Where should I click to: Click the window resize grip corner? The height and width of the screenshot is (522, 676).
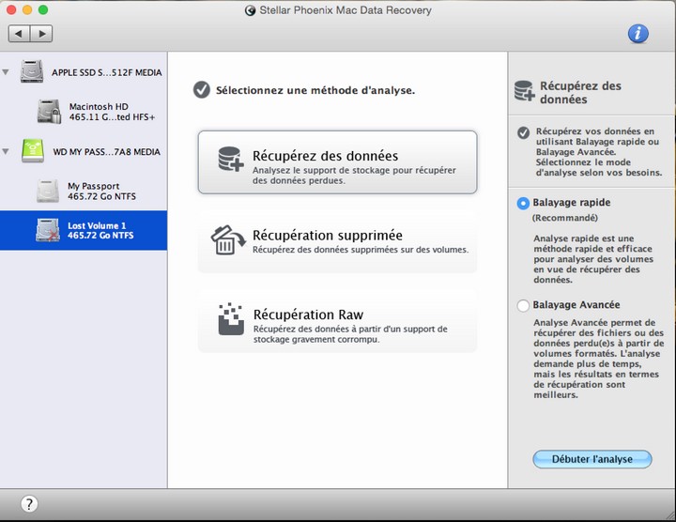point(669,515)
